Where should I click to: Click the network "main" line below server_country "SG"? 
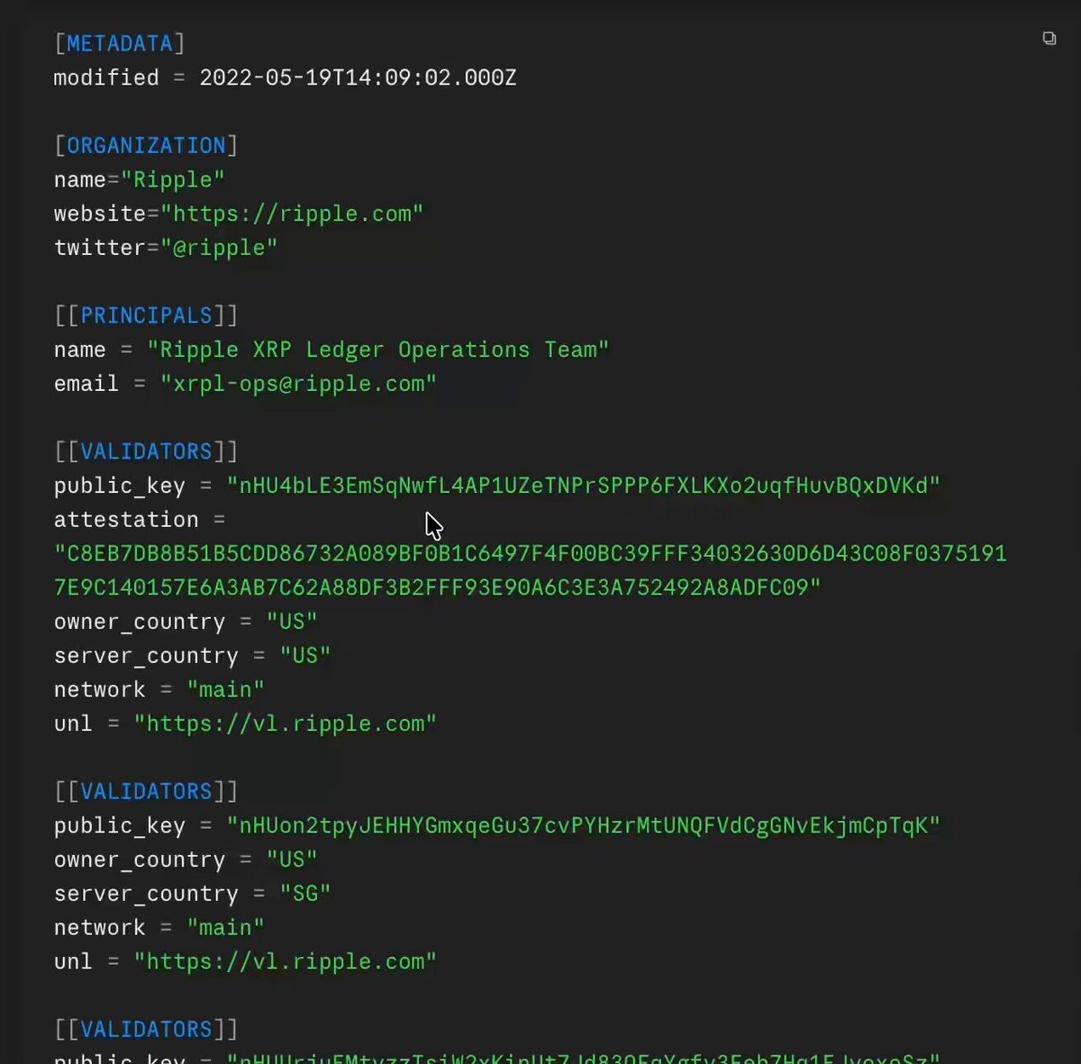click(159, 928)
